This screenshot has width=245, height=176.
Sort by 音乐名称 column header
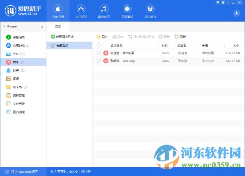tap(117, 46)
